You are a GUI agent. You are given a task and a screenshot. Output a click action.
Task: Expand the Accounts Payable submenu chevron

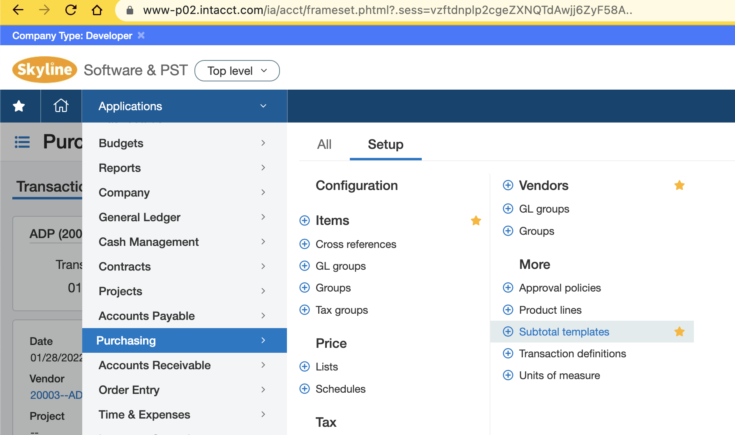coord(263,316)
